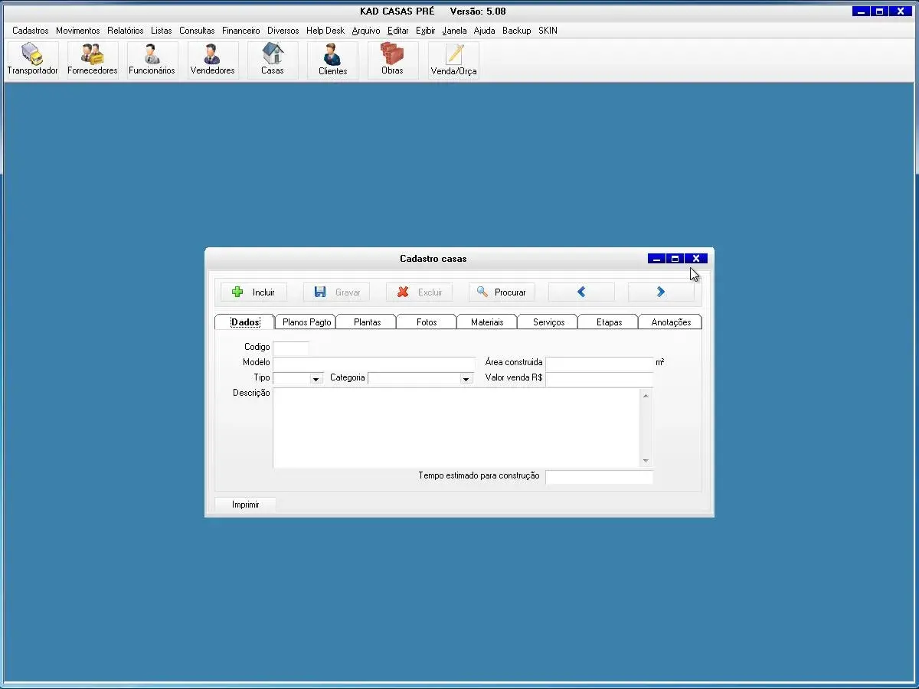Switch to the Materiais tab
This screenshot has width=919, height=689.
click(487, 322)
